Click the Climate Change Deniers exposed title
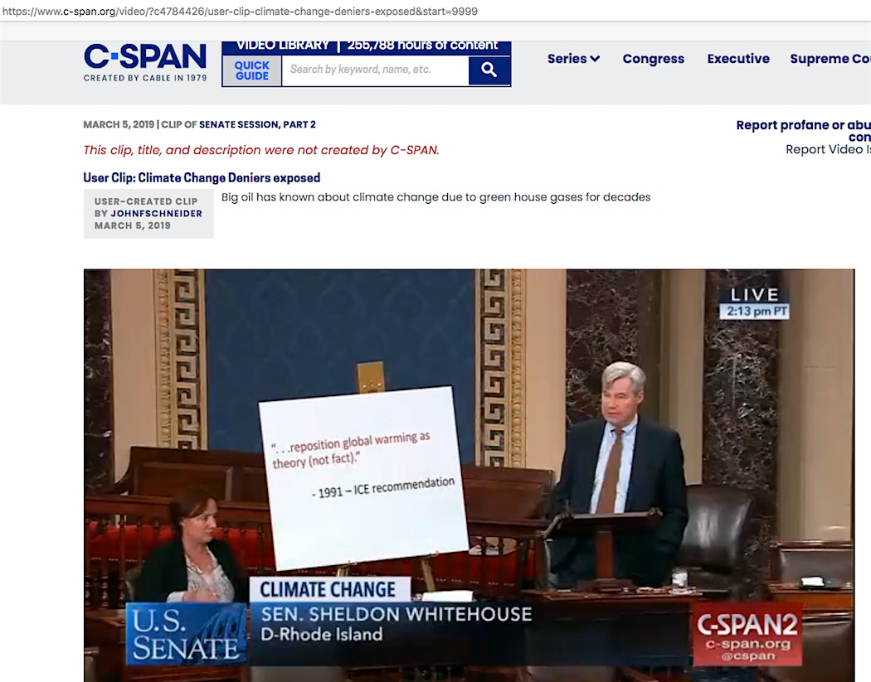 coord(202,178)
